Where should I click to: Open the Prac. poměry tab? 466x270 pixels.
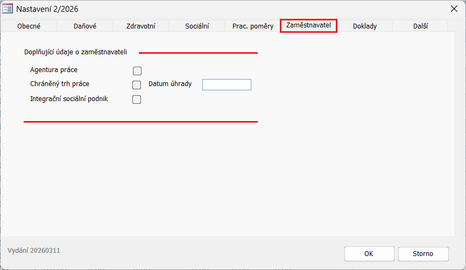tap(252, 26)
